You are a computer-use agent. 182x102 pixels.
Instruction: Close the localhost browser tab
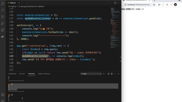[150, 1]
